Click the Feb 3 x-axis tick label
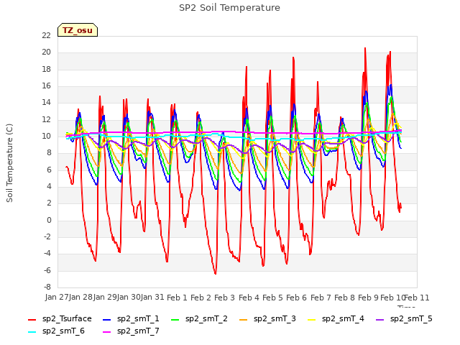 [225, 298]
